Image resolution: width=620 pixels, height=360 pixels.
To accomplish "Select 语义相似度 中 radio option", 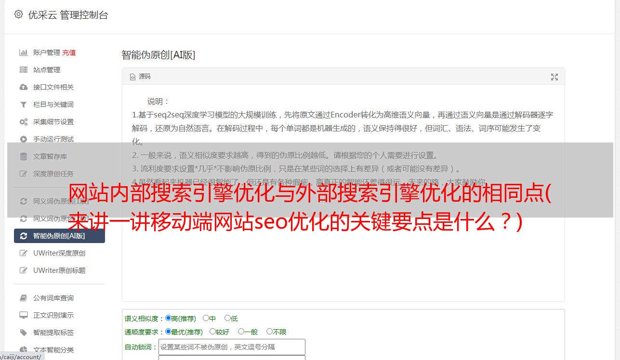I will point(206,318).
